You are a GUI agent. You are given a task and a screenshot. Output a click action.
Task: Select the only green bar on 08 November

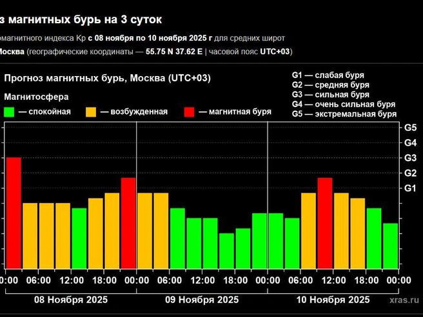tap(79, 238)
